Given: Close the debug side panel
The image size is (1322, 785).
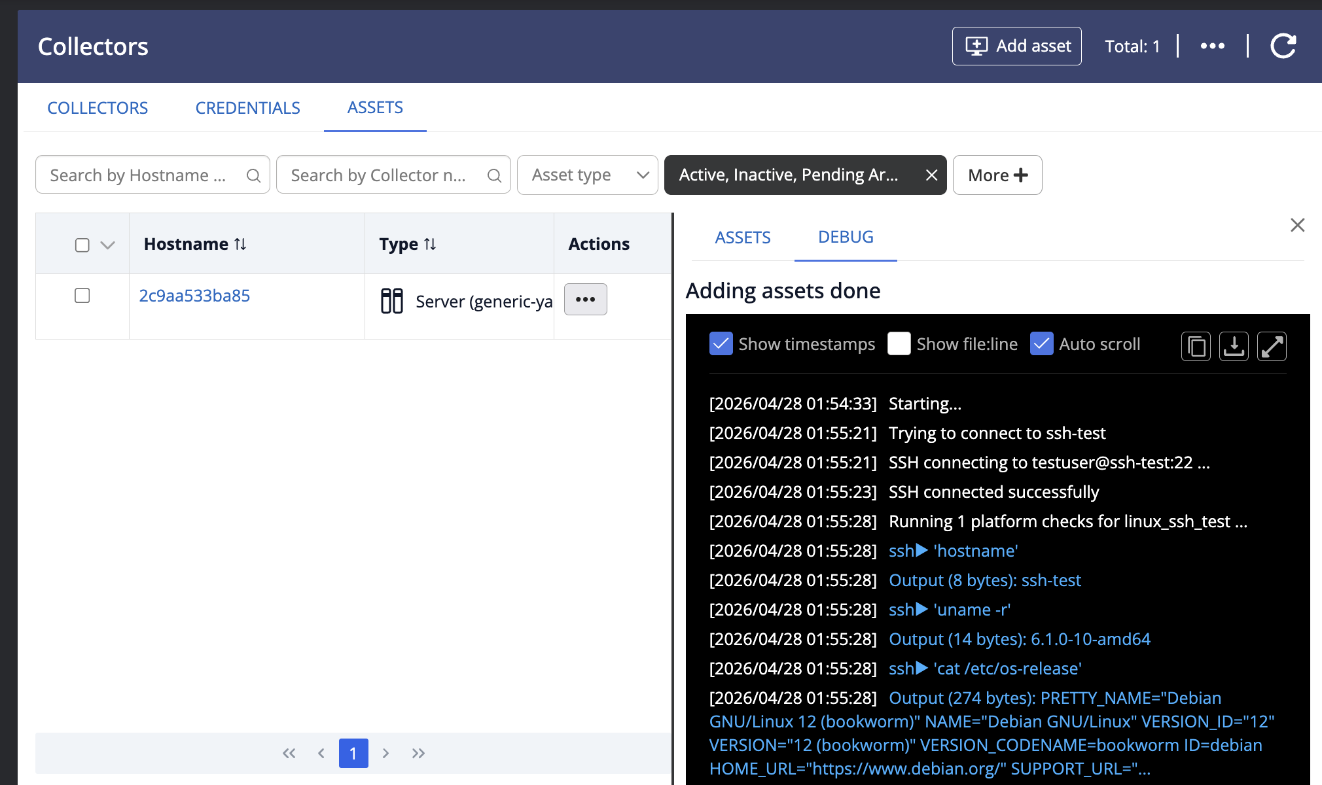Looking at the screenshot, I should pyautogui.click(x=1297, y=225).
